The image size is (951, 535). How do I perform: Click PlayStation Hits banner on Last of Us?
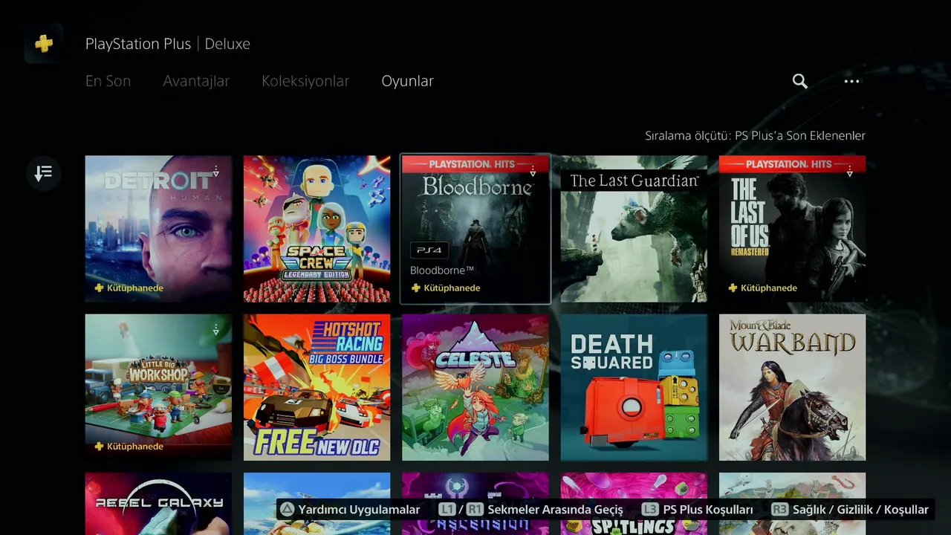(x=792, y=164)
